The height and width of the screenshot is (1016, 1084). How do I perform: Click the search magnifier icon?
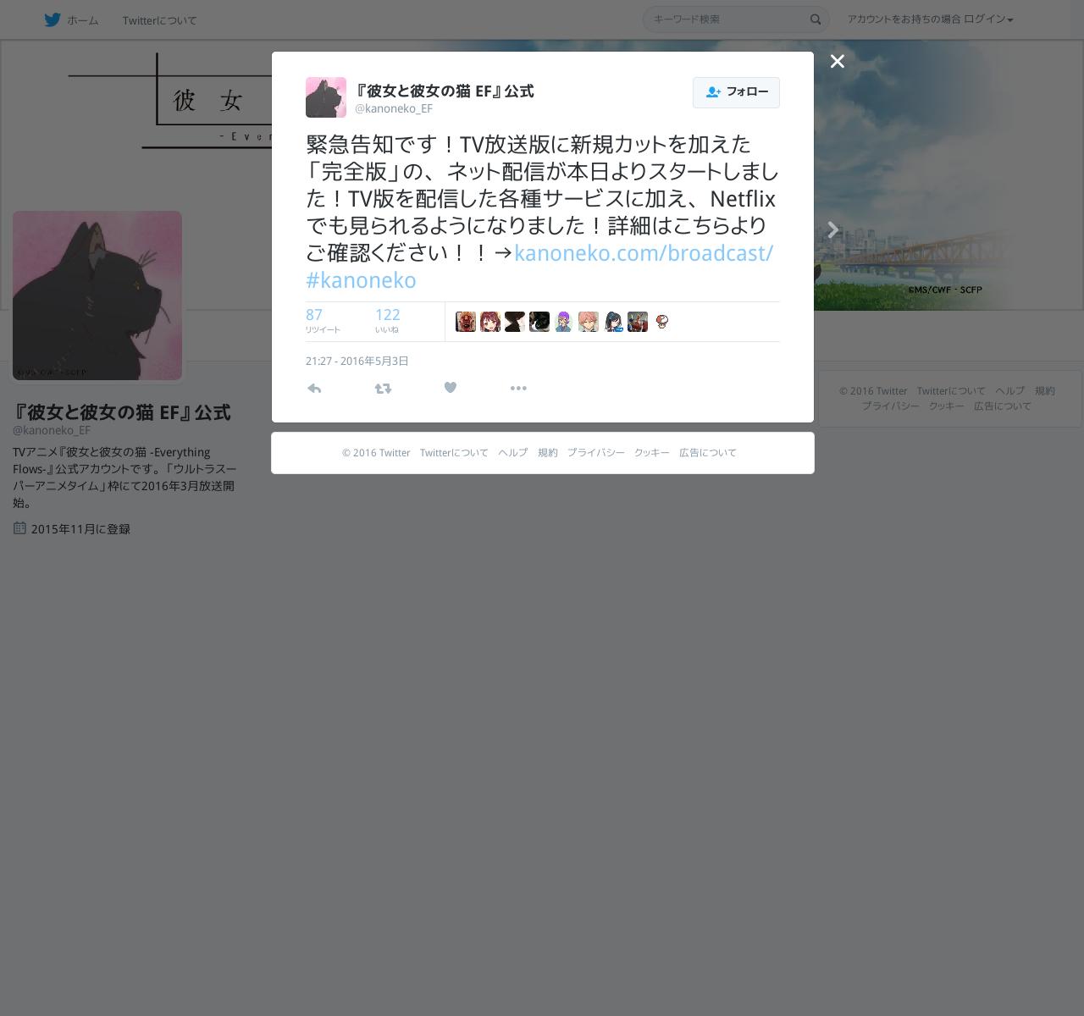816,19
